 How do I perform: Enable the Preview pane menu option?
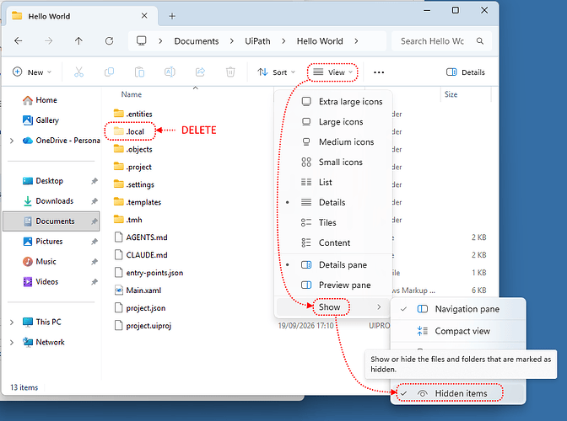[x=333, y=285]
